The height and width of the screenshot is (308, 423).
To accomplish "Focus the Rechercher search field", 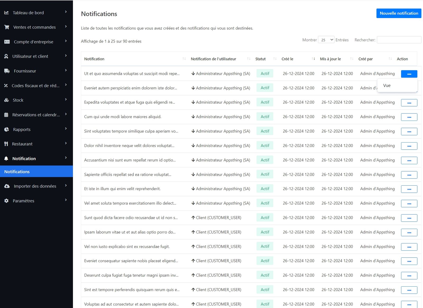I will (399, 40).
